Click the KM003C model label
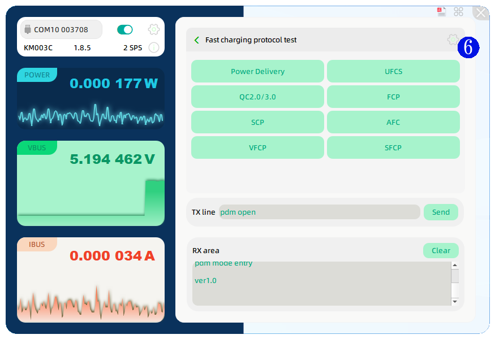The width and height of the screenshot is (495, 339). click(38, 47)
